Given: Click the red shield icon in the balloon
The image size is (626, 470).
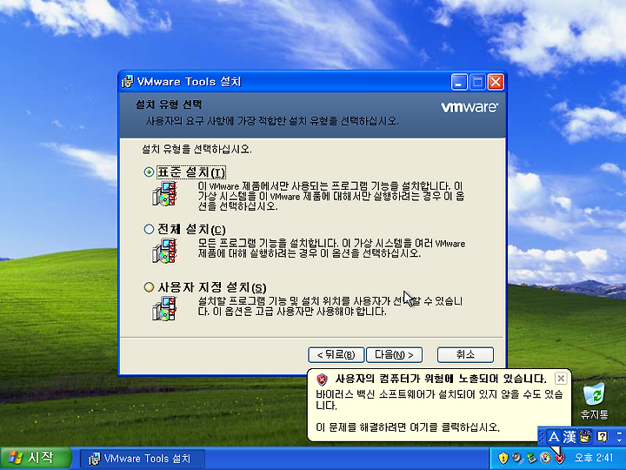Looking at the screenshot, I should [x=322, y=379].
